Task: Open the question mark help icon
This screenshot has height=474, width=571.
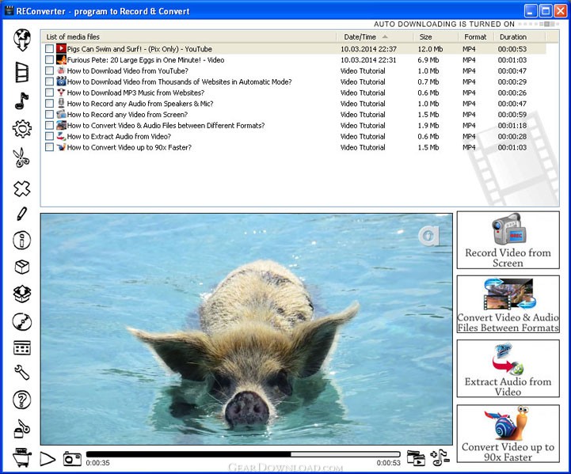Action: coord(22,400)
